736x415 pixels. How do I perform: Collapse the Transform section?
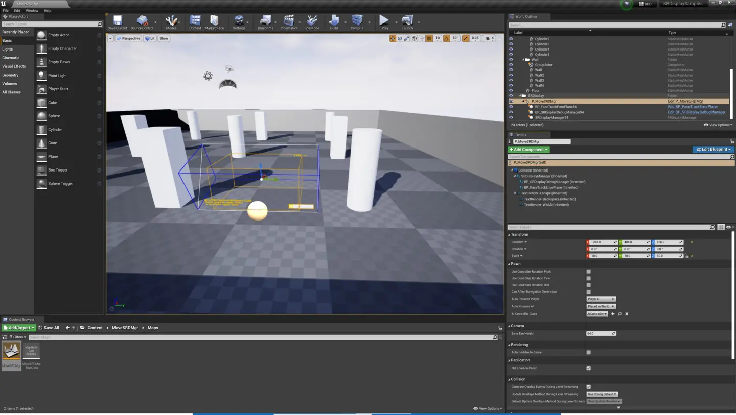click(x=510, y=235)
